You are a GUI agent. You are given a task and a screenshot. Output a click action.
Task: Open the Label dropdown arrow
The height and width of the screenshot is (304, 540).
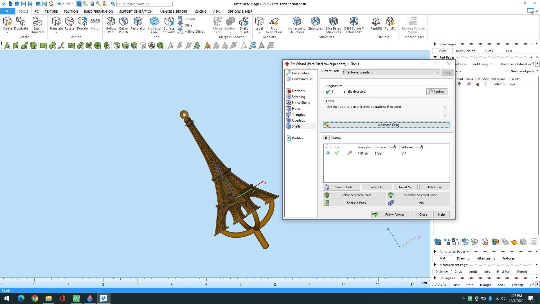click(x=259, y=32)
